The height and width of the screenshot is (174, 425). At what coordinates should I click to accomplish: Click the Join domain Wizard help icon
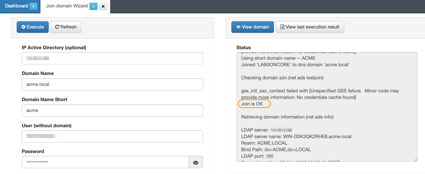pos(93,6)
